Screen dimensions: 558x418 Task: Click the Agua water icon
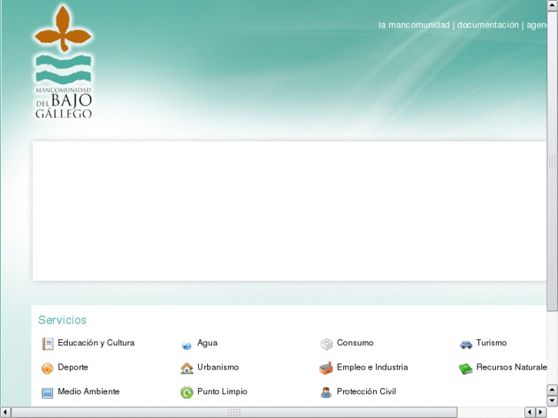(187, 345)
